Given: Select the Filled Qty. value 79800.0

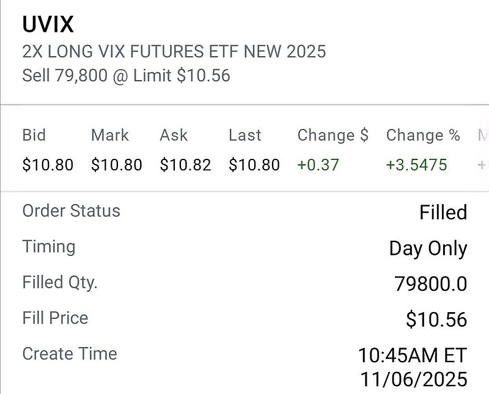Looking at the screenshot, I should [x=430, y=284].
